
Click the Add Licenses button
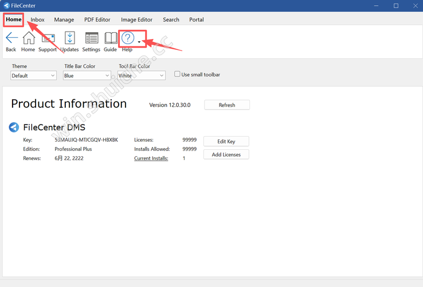tap(226, 154)
